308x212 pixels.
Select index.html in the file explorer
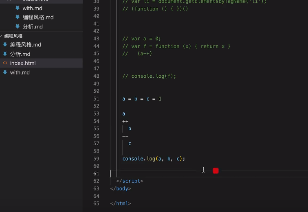41,63
